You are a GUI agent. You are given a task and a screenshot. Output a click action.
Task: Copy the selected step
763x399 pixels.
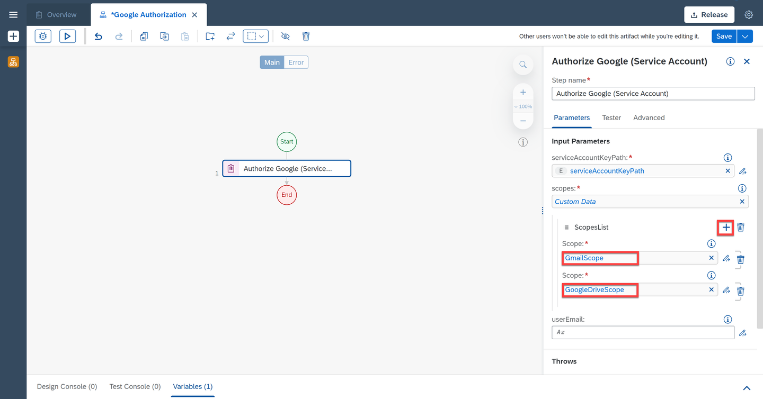pos(144,36)
